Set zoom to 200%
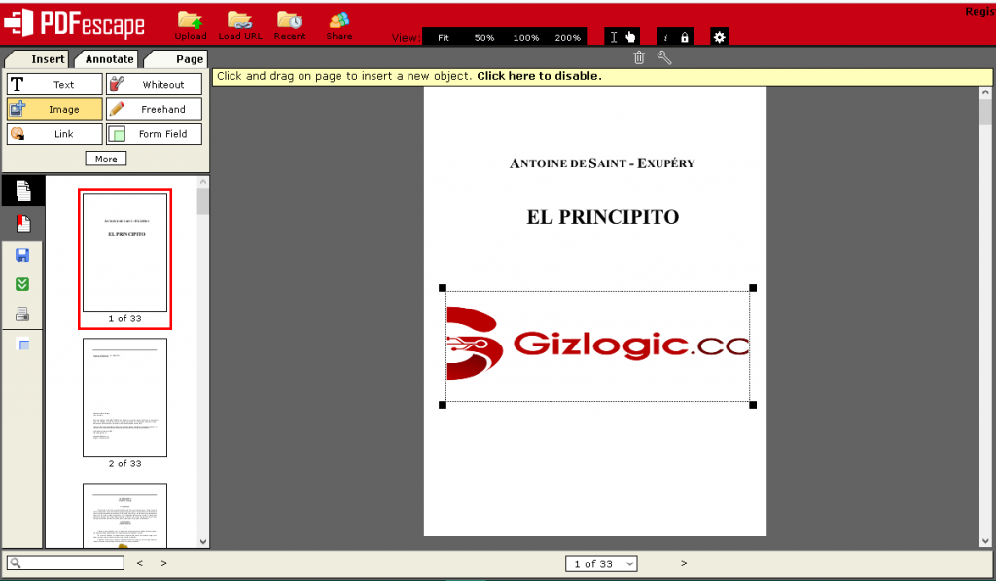996x581 pixels. [x=568, y=38]
